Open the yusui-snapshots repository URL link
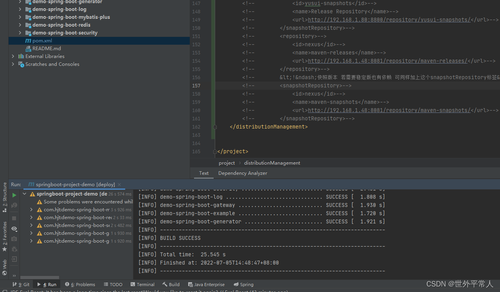The height and width of the screenshot is (292, 500). pyautogui.click(x=389, y=20)
